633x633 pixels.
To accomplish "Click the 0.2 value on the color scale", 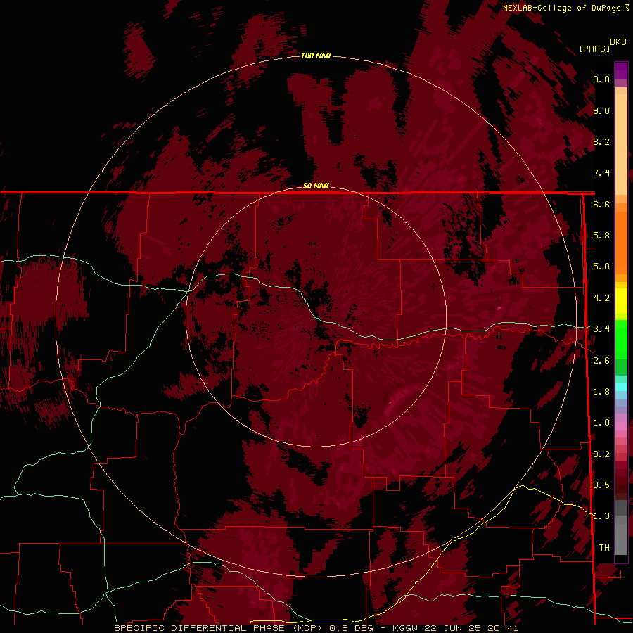I will [x=601, y=454].
